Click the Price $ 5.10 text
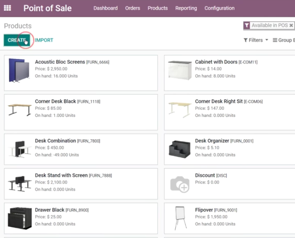 click(207, 147)
